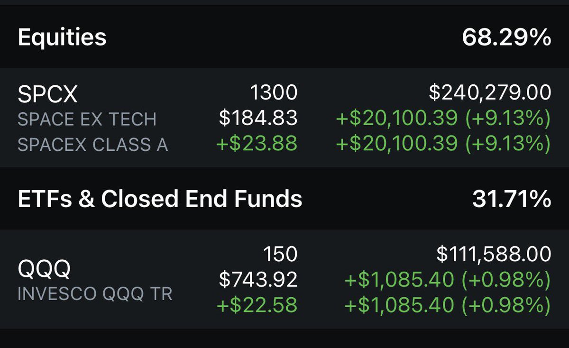This screenshot has width=569, height=348.
Task: Collapse the ETFs & Closed End Funds section
Action: tap(284, 199)
